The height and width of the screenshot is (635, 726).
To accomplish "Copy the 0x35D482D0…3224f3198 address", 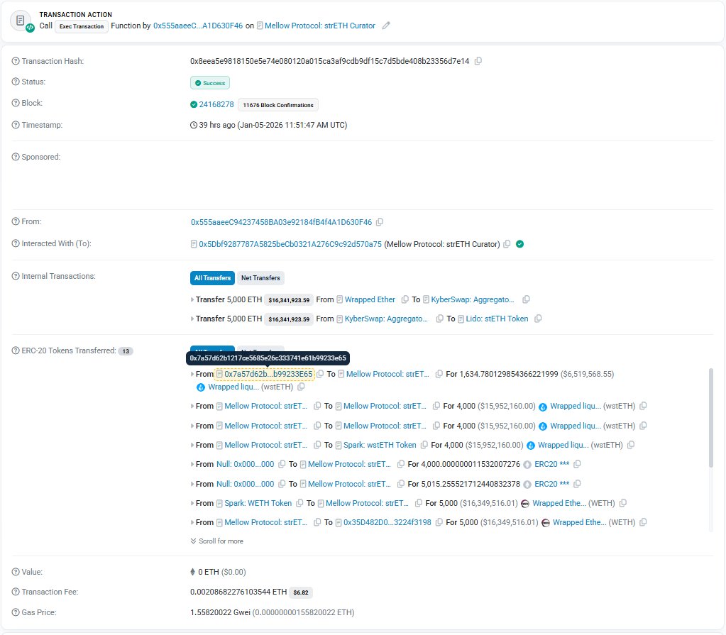I will (439, 522).
